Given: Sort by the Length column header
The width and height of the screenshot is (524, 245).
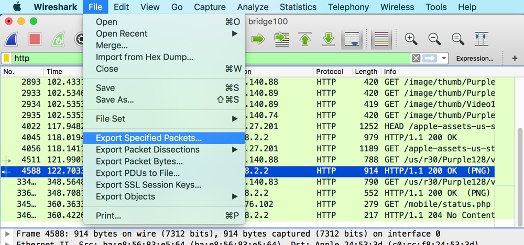Looking at the screenshot, I should (x=366, y=72).
